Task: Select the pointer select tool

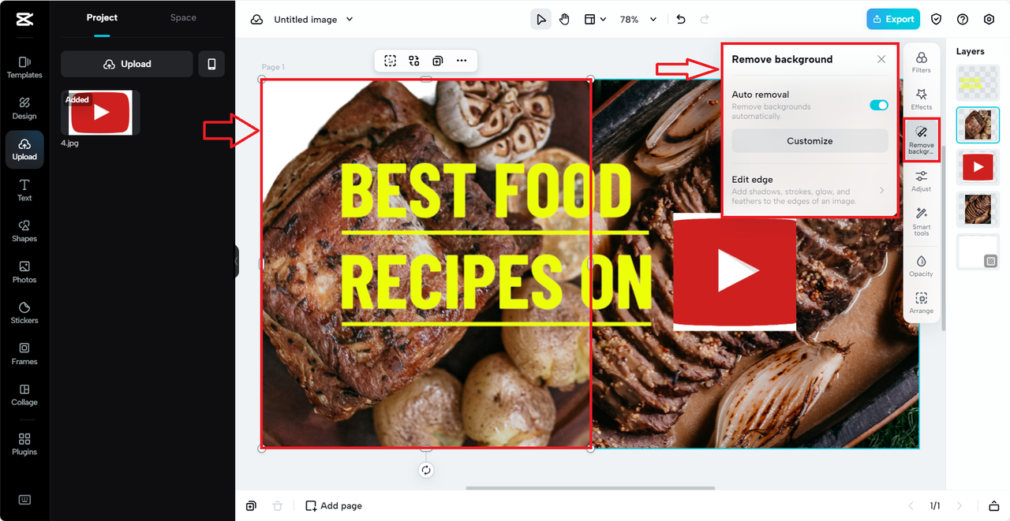Action: pyautogui.click(x=541, y=20)
